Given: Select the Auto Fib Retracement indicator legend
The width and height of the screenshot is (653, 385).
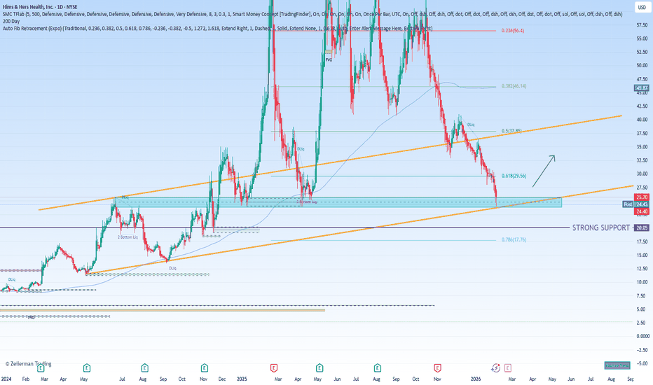Looking at the screenshot, I should click(x=217, y=28).
